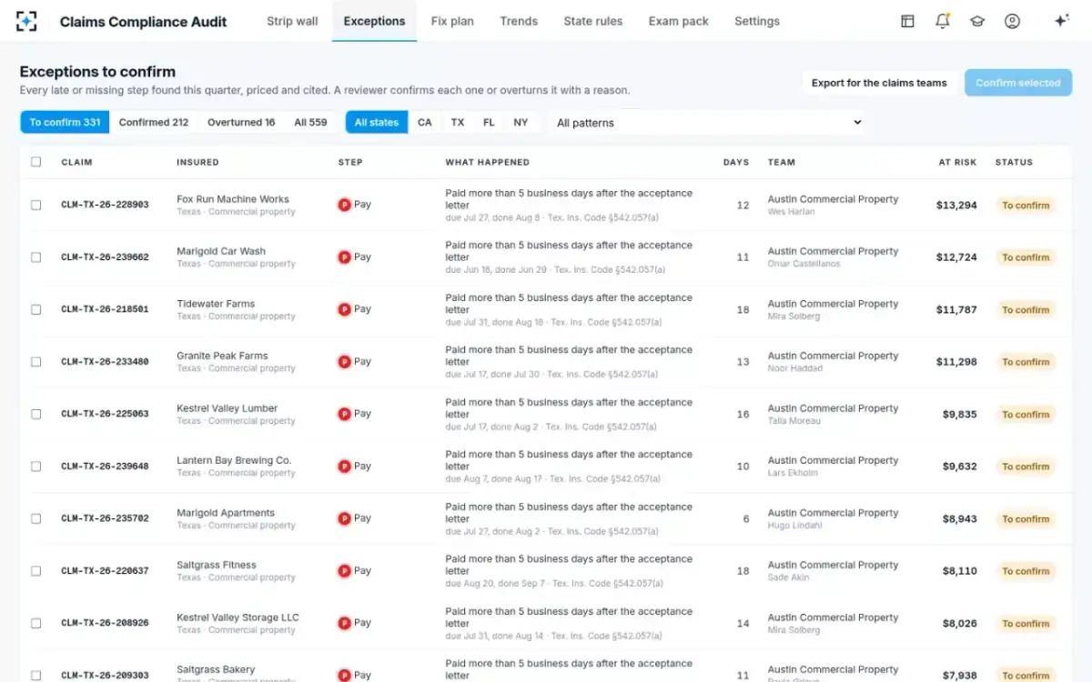
Task: Click insured name Kestrel Valley Storage LLC
Action: coord(238,617)
